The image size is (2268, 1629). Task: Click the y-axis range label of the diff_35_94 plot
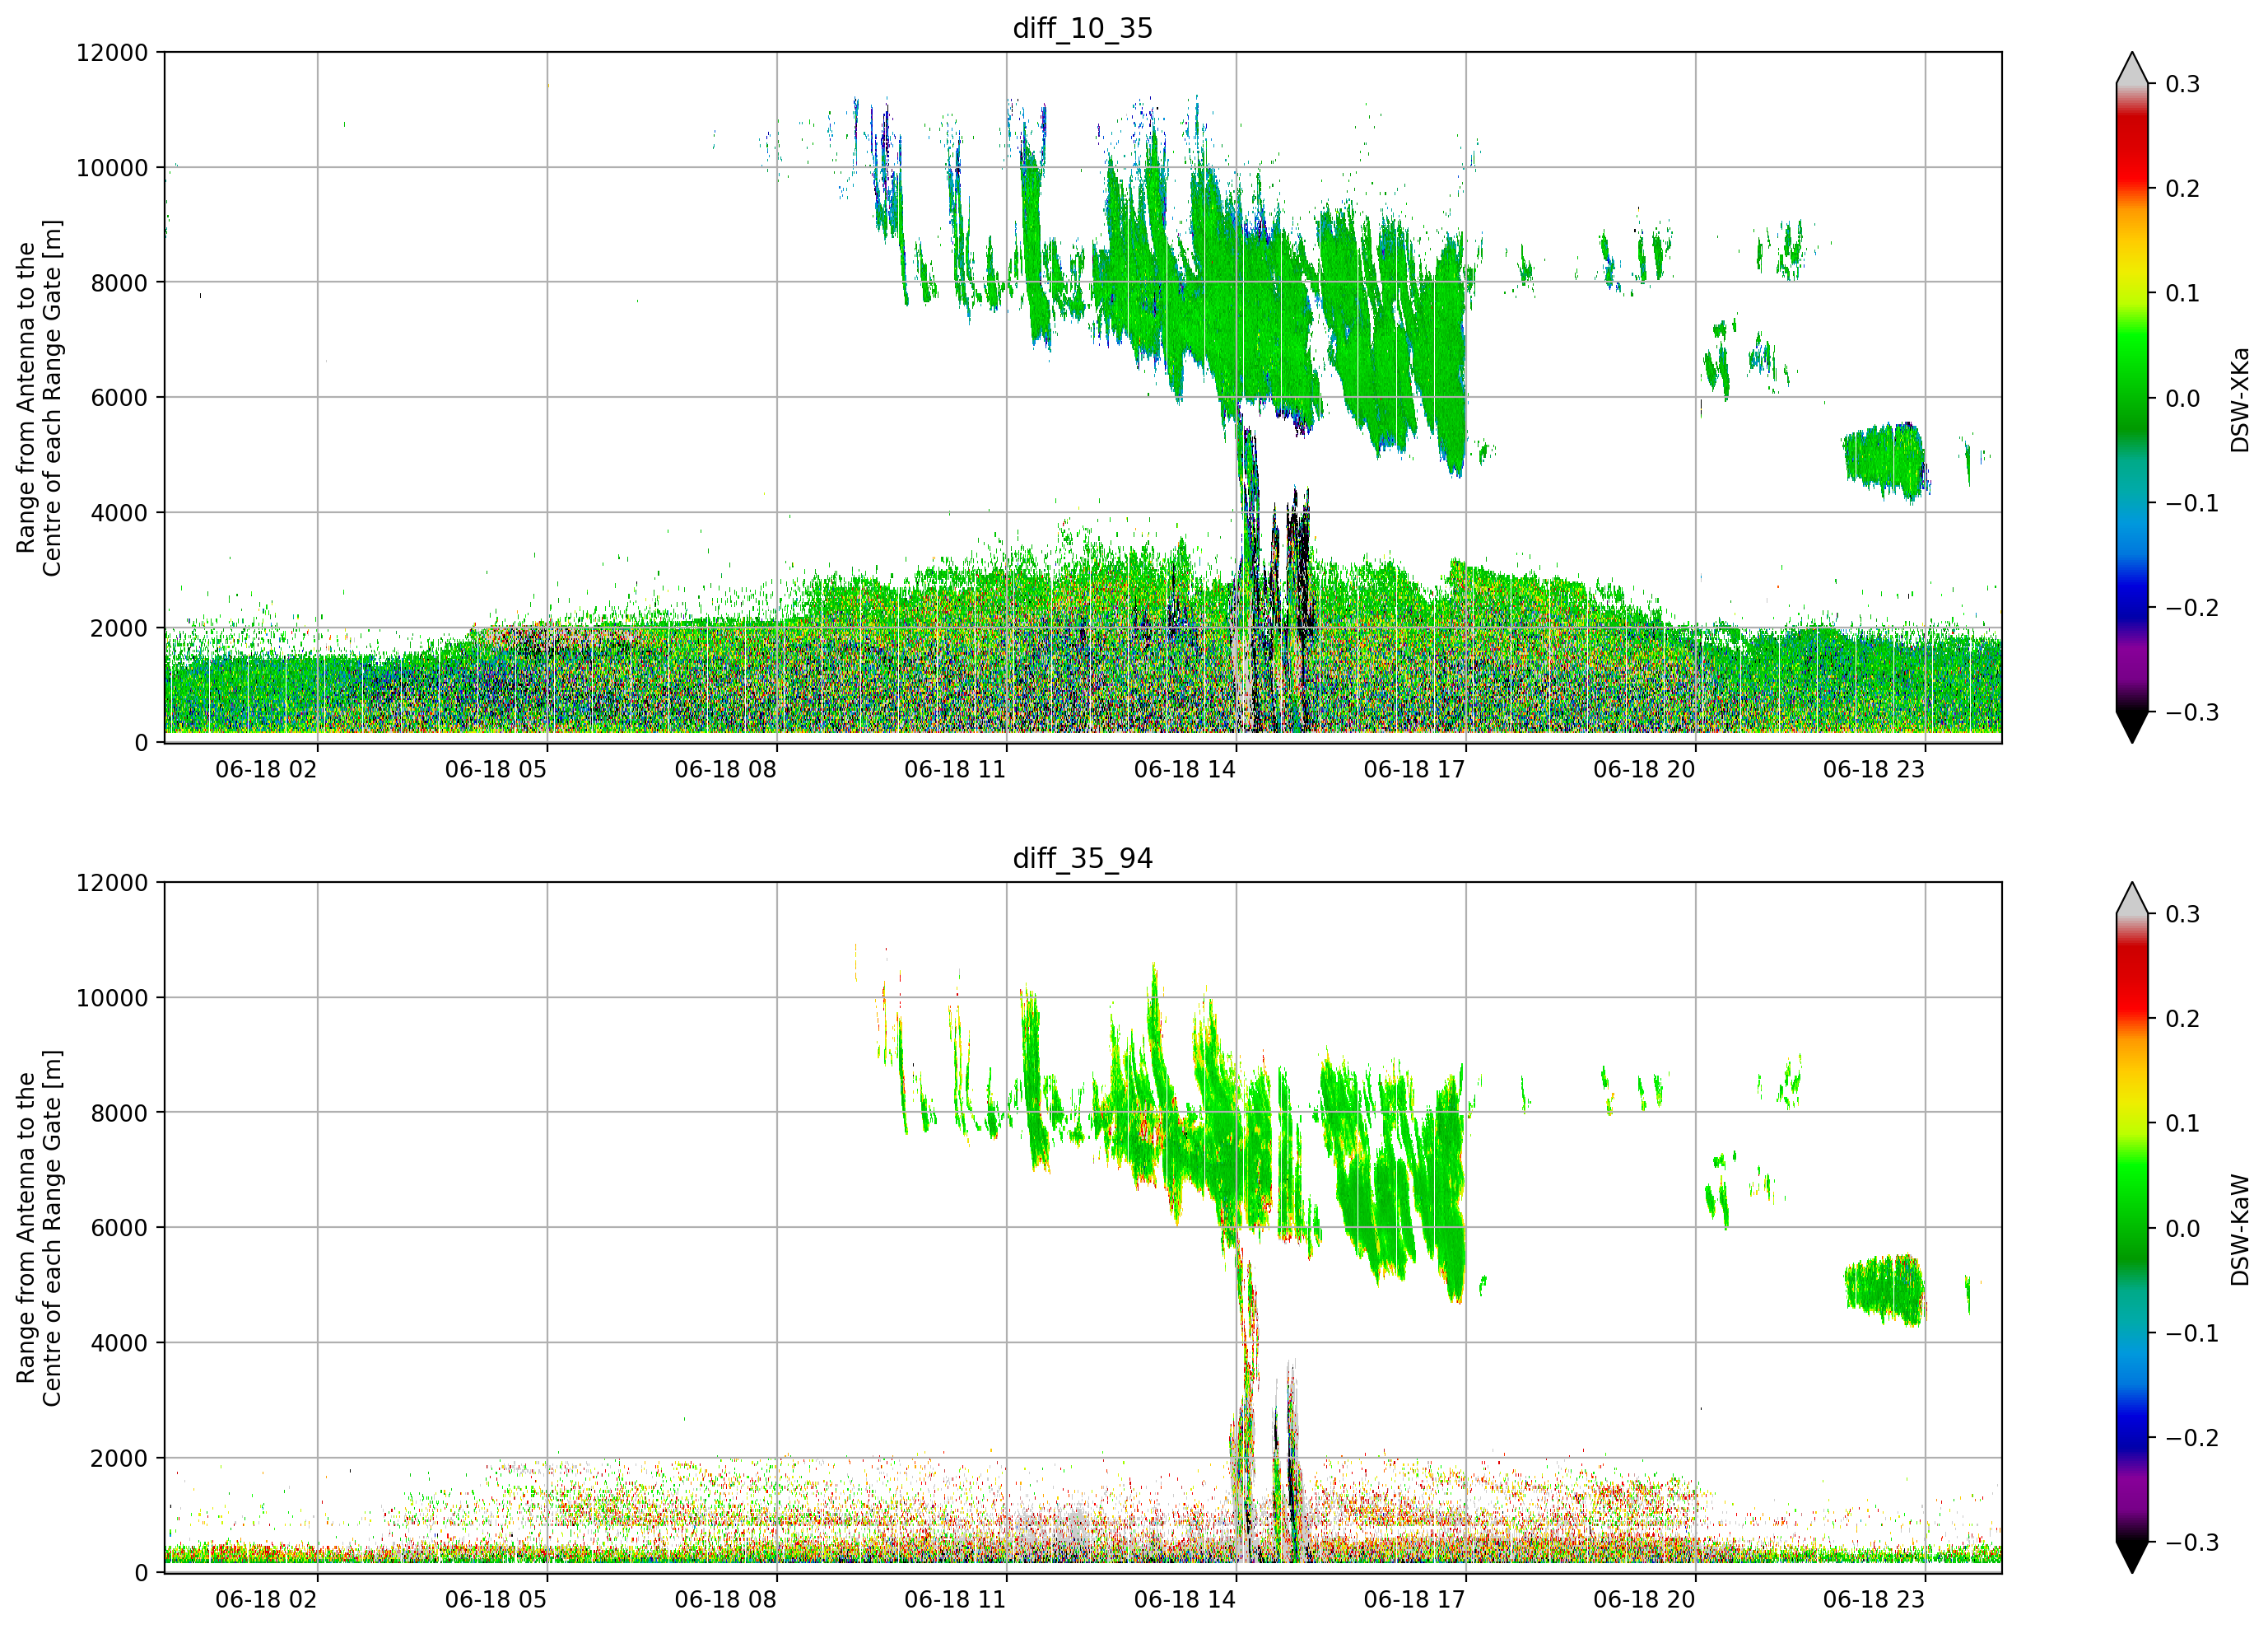[x=39, y=1228]
